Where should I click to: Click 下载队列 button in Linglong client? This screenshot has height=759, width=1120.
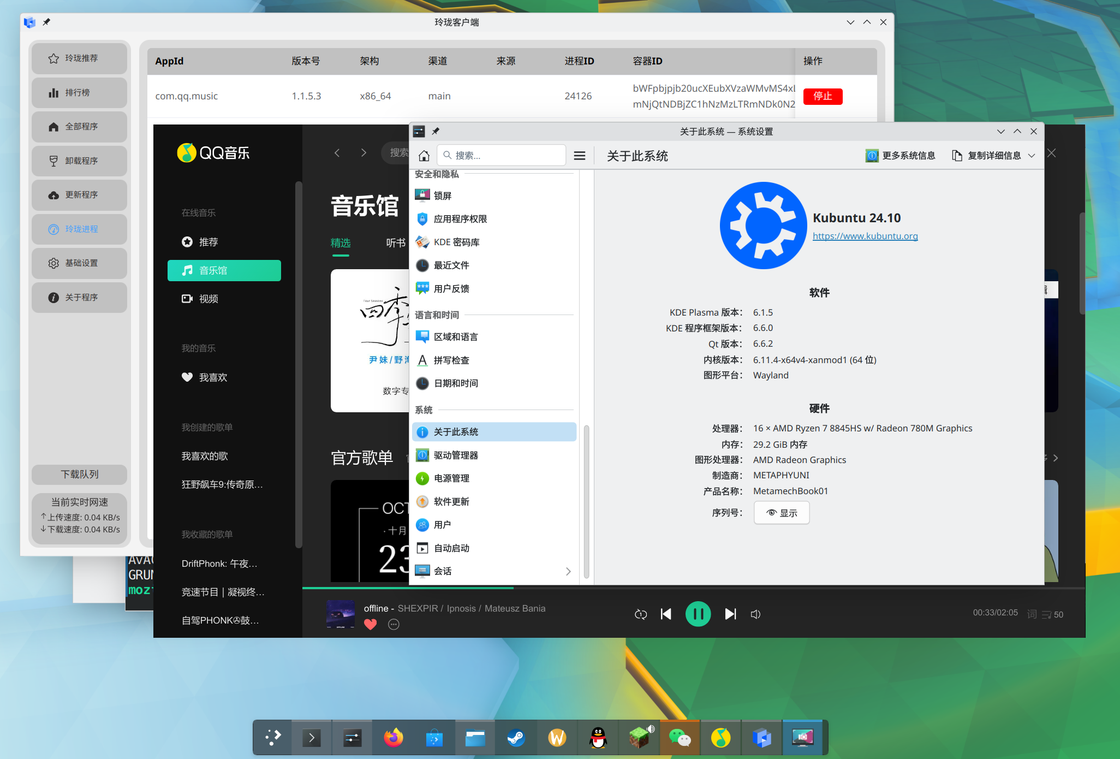pos(79,475)
